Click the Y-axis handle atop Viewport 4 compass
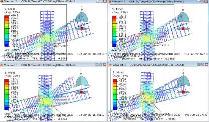Screen dimensions: 209x122 point(183,73)
